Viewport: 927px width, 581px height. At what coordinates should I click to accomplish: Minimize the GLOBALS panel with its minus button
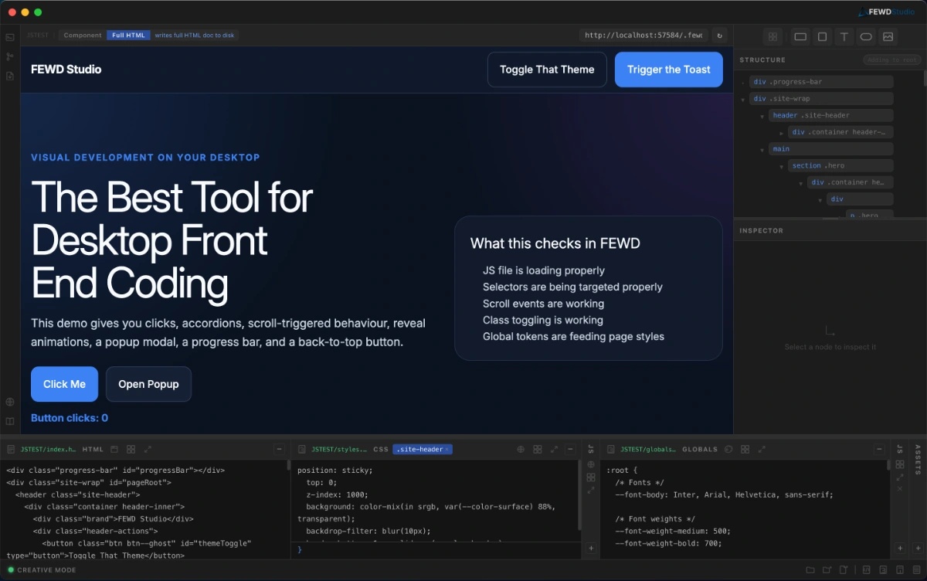click(879, 449)
